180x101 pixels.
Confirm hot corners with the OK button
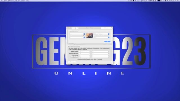coord(107,42)
